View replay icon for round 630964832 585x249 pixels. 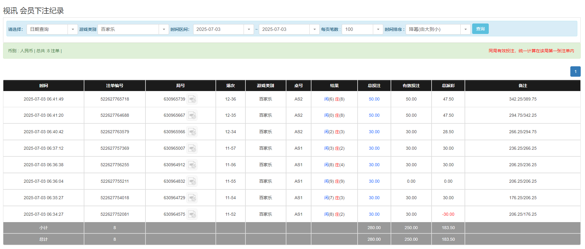click(x=192, y=181)
